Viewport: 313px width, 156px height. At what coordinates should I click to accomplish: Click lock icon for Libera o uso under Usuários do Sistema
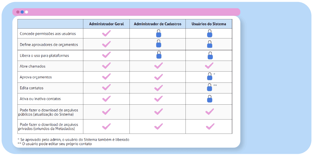pos(210,56)
